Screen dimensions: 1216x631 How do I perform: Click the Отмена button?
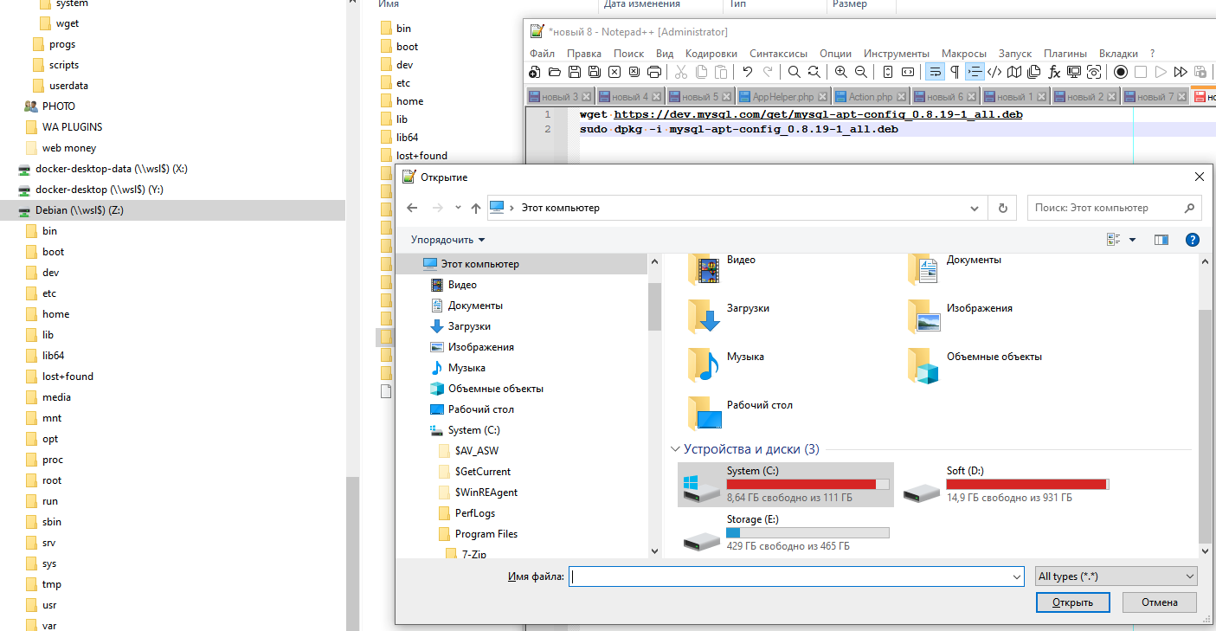pyautogui.click(x=1160, y=602)
